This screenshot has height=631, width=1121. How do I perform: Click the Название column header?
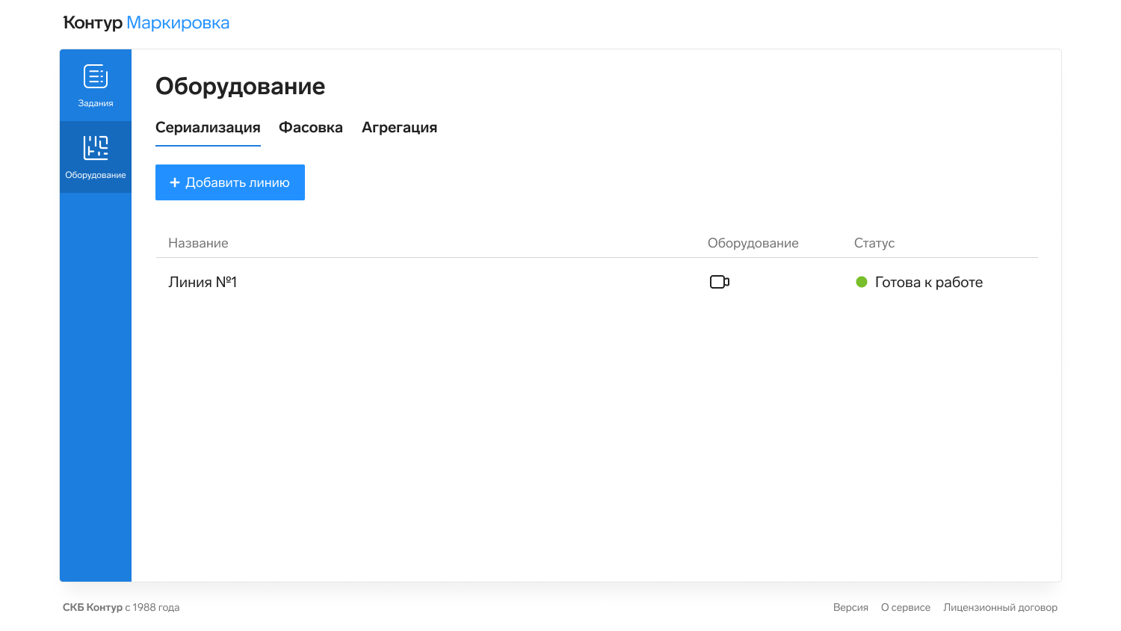[198, 243]
